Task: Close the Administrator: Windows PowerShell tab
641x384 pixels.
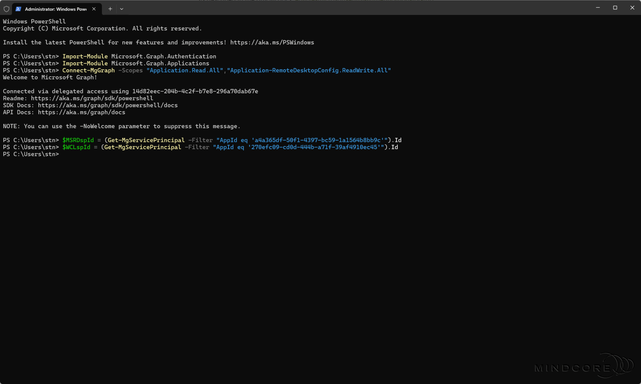Action: [x=94, y=9]
